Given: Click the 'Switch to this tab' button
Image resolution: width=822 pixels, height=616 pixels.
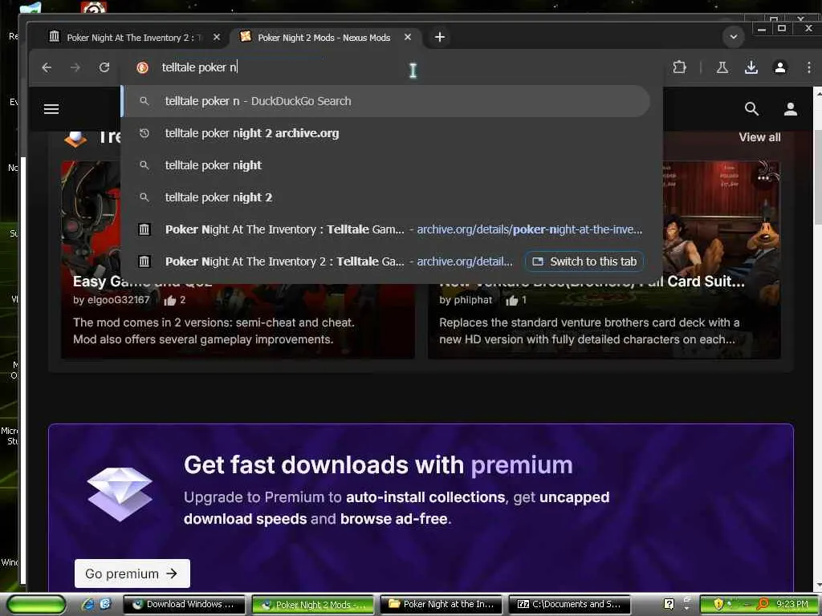Looking at the screenshot, I should (584, 261).
